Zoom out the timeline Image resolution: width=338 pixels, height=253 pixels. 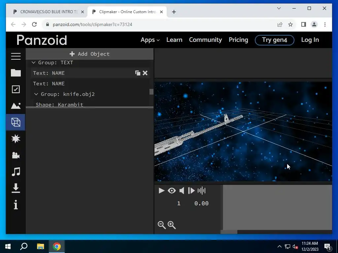pos(162,225)
